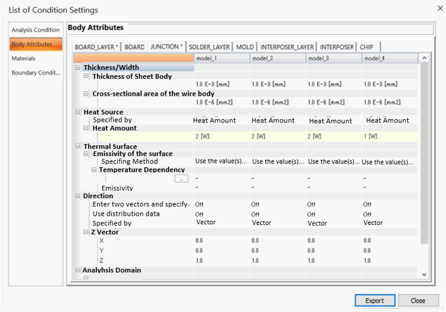Screen dimensions: 446x312
Task: Select Analysis Condition in sidebar
Action: click(x=35, y=30)
